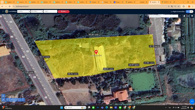Image resolution: width=195 pixels, height=110 pixels.
Task: Activate the place marker pin tool
Action: pos(7,100)
